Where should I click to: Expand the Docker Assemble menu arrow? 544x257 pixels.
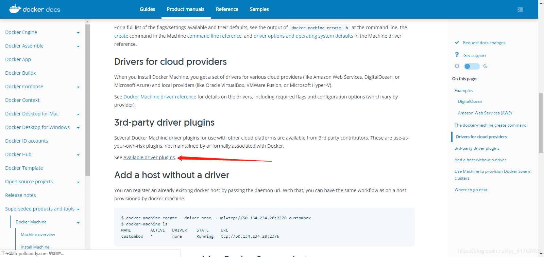click(78, 47)
